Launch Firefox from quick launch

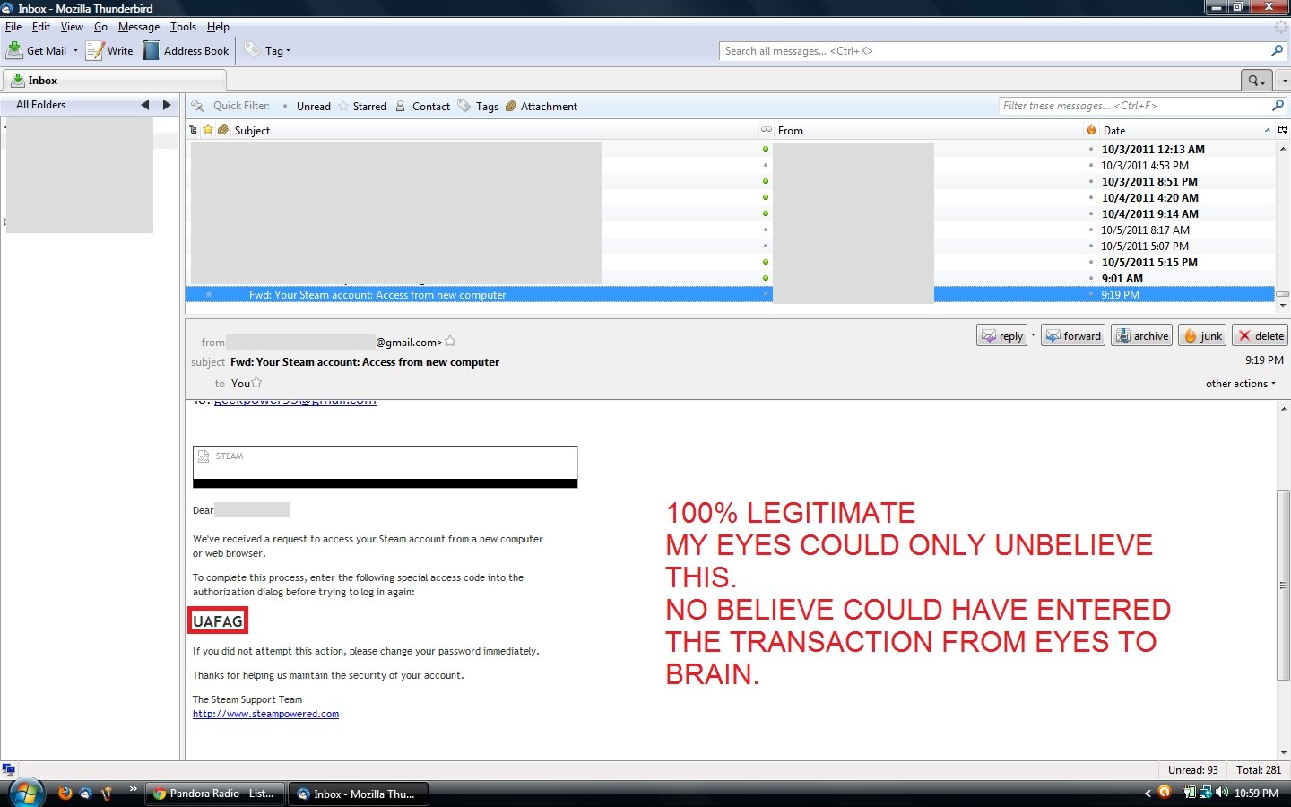click(65, 793)
